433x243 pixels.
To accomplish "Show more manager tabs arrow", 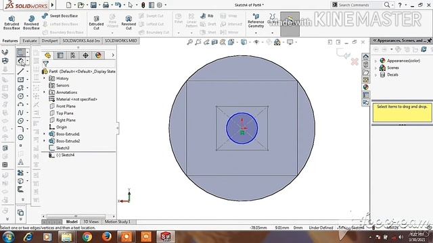I will pos(113,55).
